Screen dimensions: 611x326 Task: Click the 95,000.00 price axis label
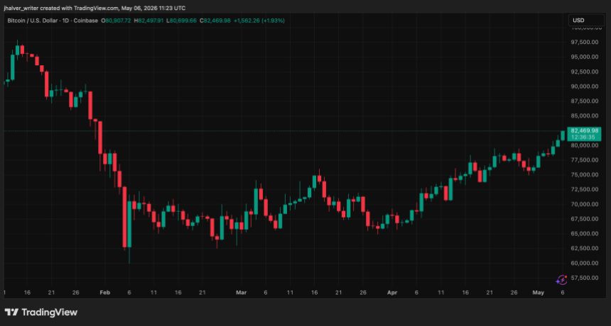click(x=585, y=57)
